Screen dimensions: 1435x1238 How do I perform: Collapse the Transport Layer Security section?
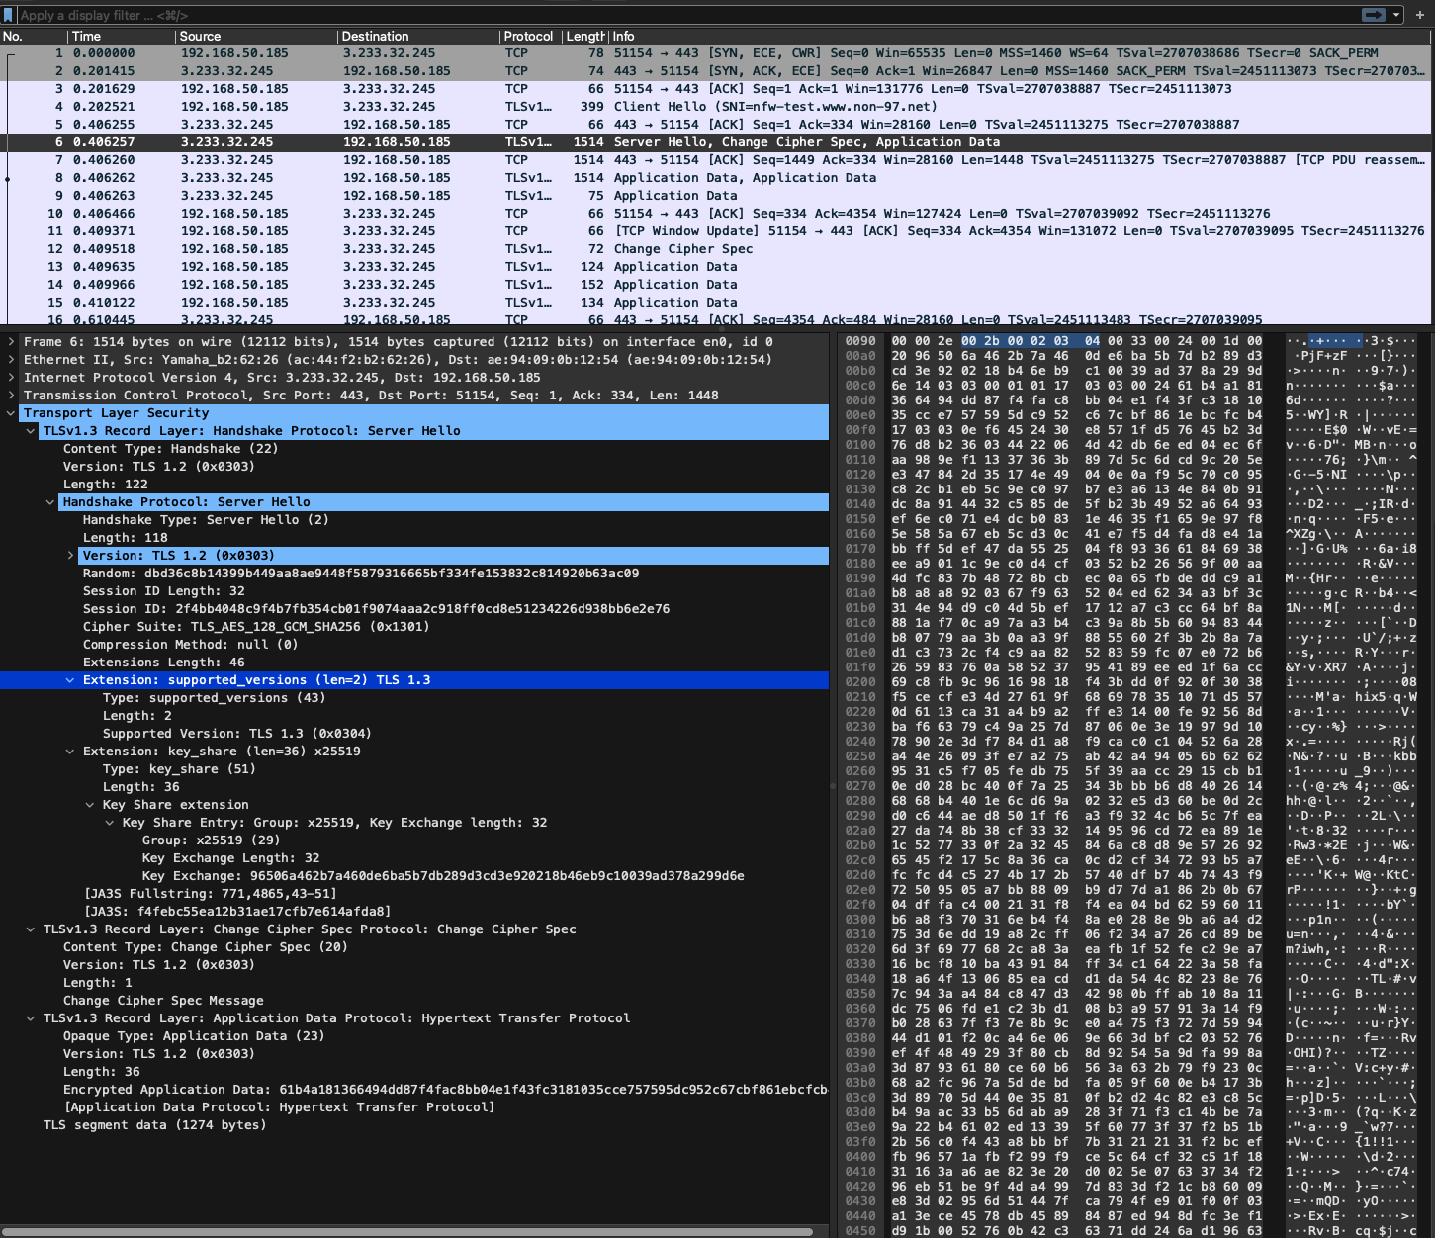point(11,413)
